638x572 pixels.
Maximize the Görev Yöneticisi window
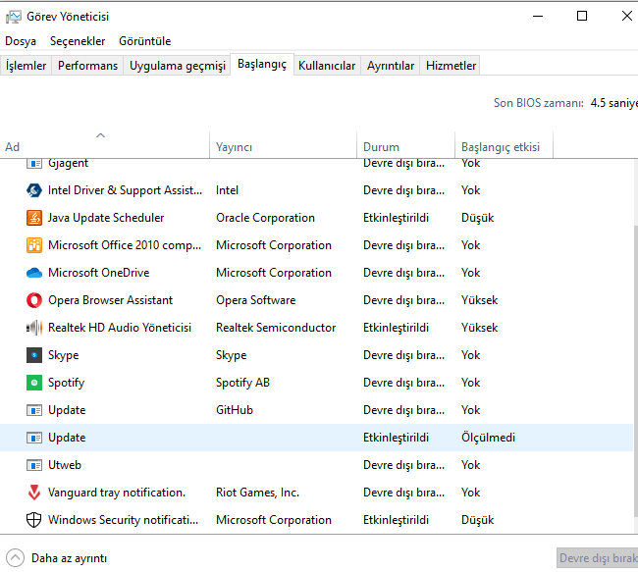pyautogui.click(x=582, y=17)
